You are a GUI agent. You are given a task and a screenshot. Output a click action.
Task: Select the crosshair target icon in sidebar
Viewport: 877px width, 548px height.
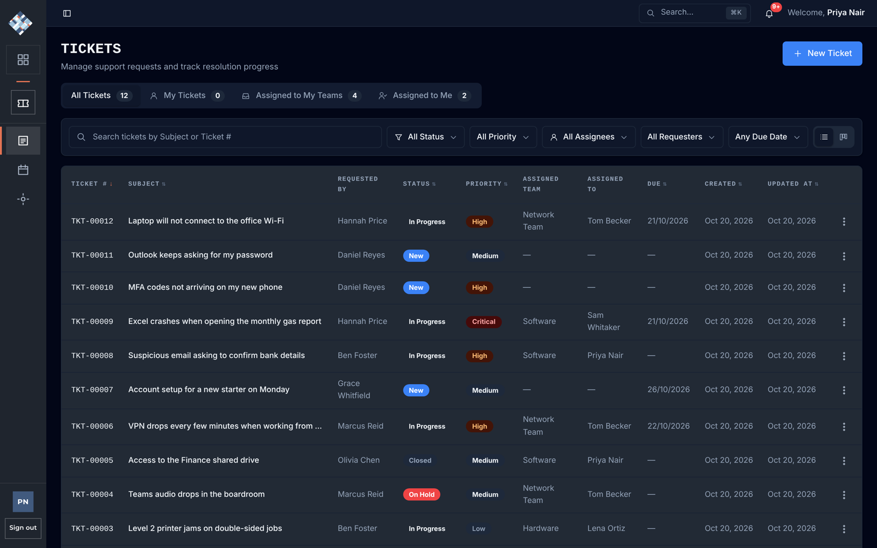click(23, 199)
